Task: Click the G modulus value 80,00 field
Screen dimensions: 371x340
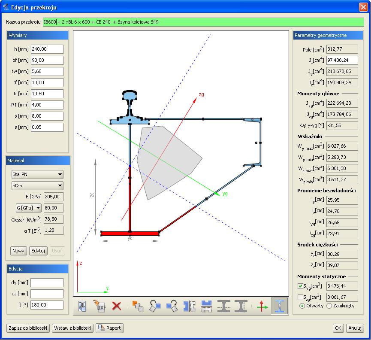Action: 54,208
